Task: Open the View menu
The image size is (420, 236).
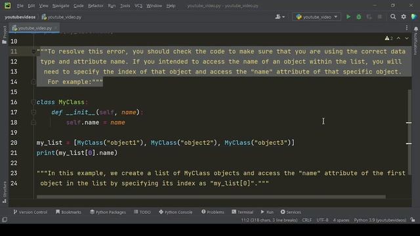Action: point(43,6)
